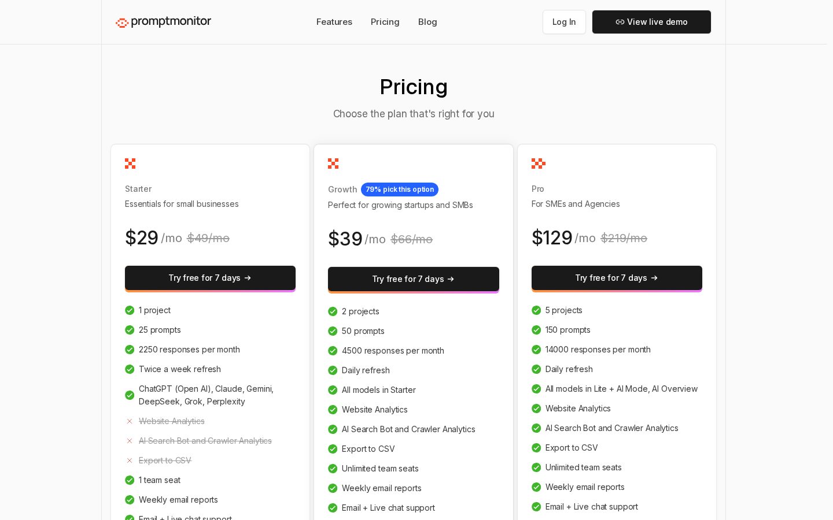Click Export to CSV in Pro plan
The height and width of the screenshot is (520, 833).
572,448
